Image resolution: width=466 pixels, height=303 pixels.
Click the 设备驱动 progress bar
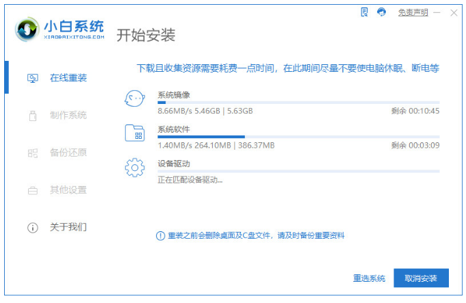pos(298,172)
